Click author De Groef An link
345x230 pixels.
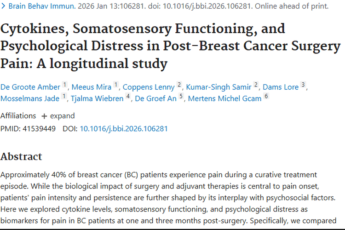[x=156, y=98]
